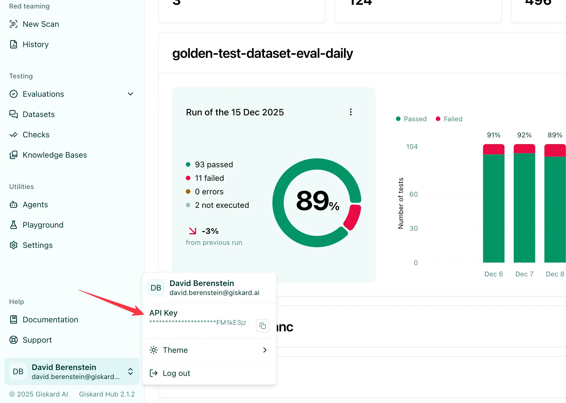
Task: Toggle the Failed legend in the chart
Action: [449, 119]
